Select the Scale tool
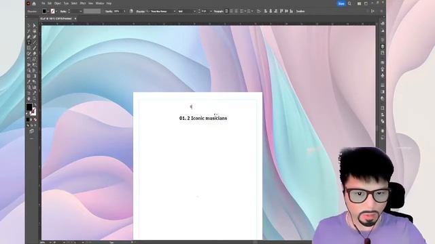 (x=35, y=59)
